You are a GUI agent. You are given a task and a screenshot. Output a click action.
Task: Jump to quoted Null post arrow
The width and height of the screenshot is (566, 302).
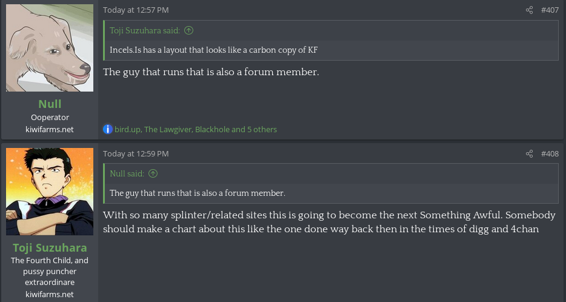pos(153,174)
